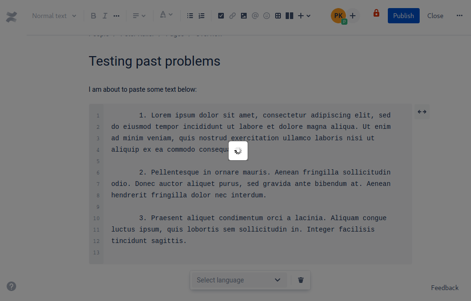Insert an image or file
The width and height of the screenshot is (471, 301).
point(243,15)
